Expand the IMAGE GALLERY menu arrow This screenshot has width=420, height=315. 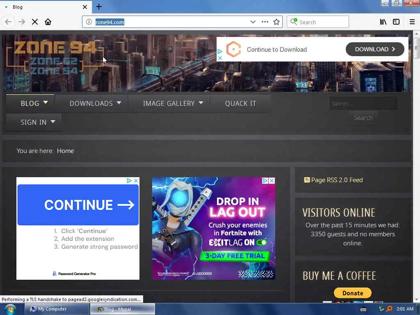(201, 103)
